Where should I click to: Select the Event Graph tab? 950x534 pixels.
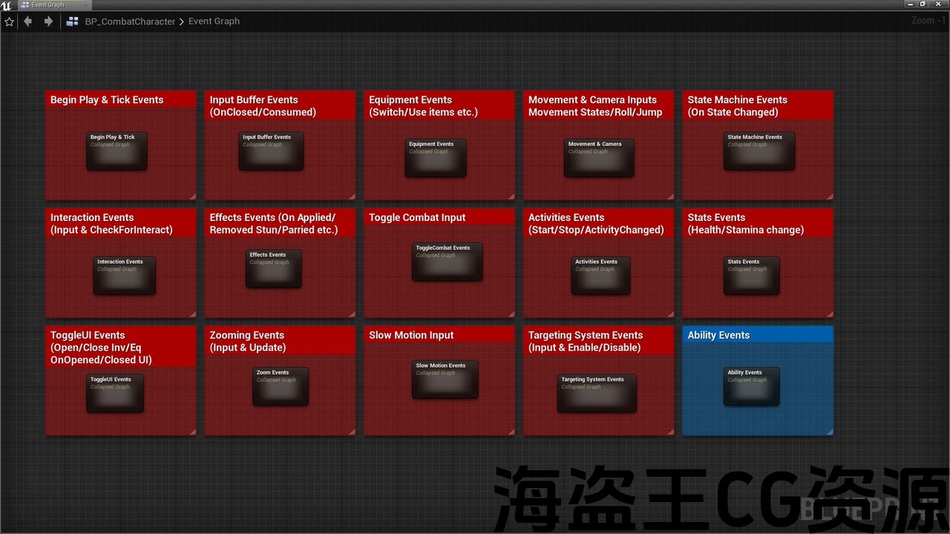click(47, 5)
